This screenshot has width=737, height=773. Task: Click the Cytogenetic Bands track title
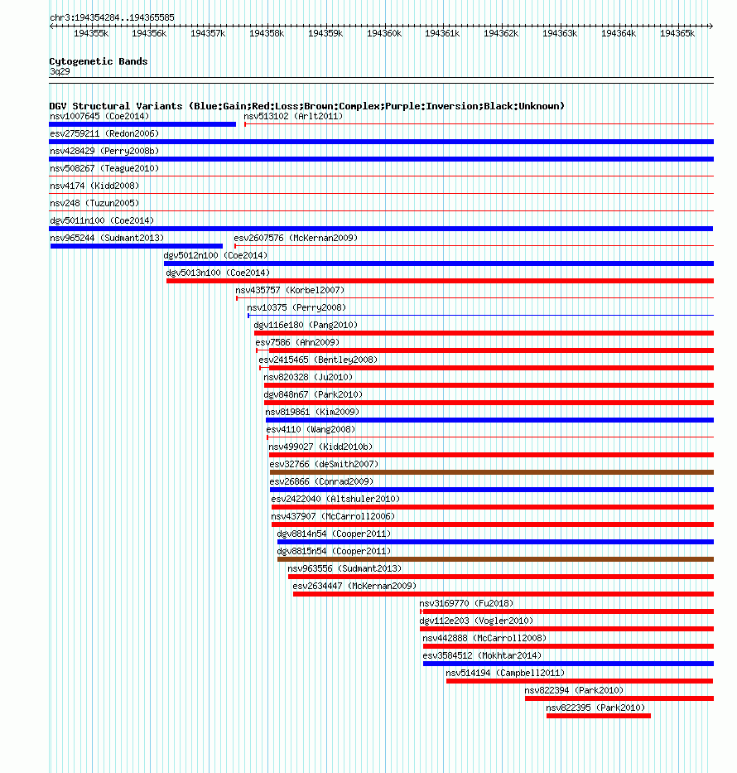click(99, 61)
